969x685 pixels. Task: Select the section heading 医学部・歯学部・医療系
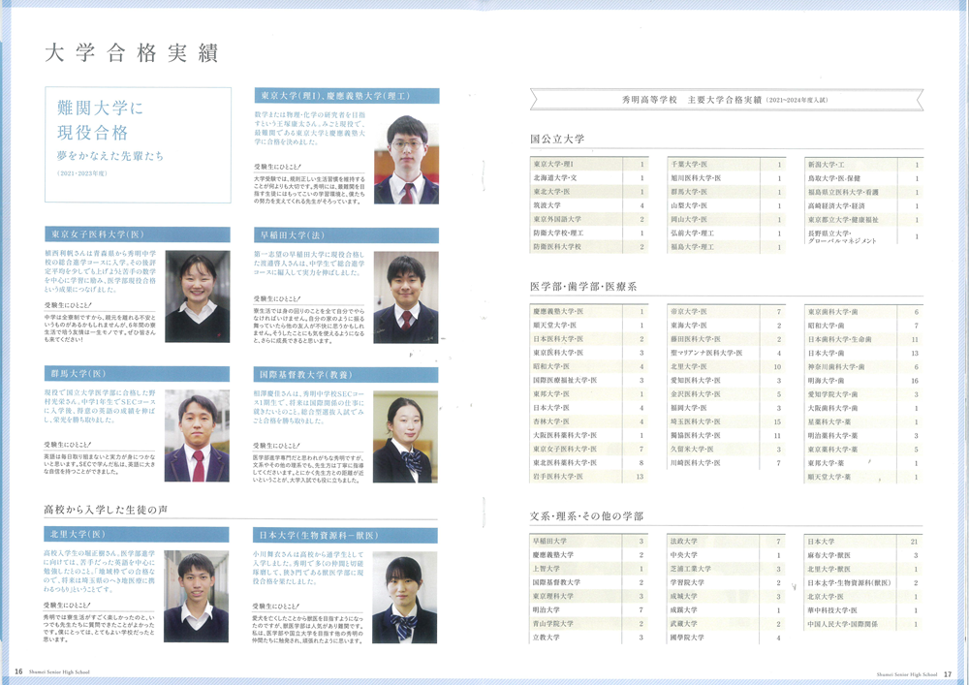pos(583,287)
